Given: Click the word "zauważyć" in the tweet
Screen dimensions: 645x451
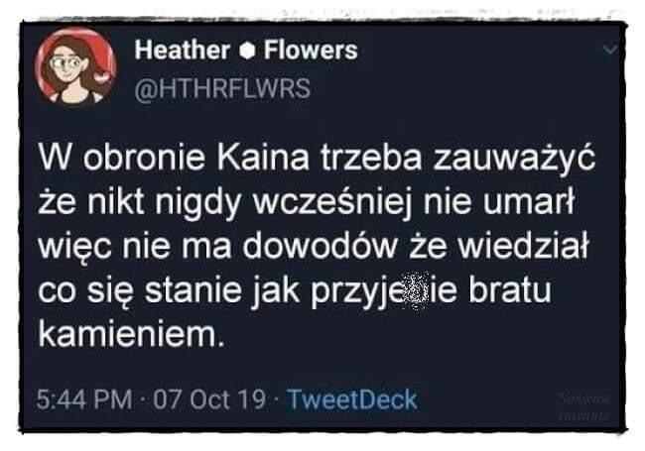Looking at the screenshot, I should (x=513, y=159).
